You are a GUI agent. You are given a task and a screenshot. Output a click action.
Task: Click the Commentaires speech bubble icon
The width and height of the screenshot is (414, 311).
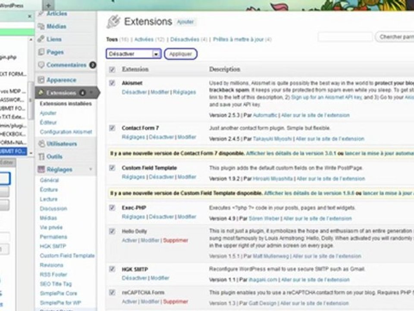41,65
